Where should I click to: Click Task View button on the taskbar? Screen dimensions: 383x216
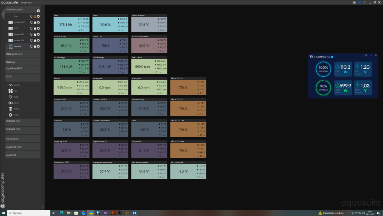pos(54,213)
